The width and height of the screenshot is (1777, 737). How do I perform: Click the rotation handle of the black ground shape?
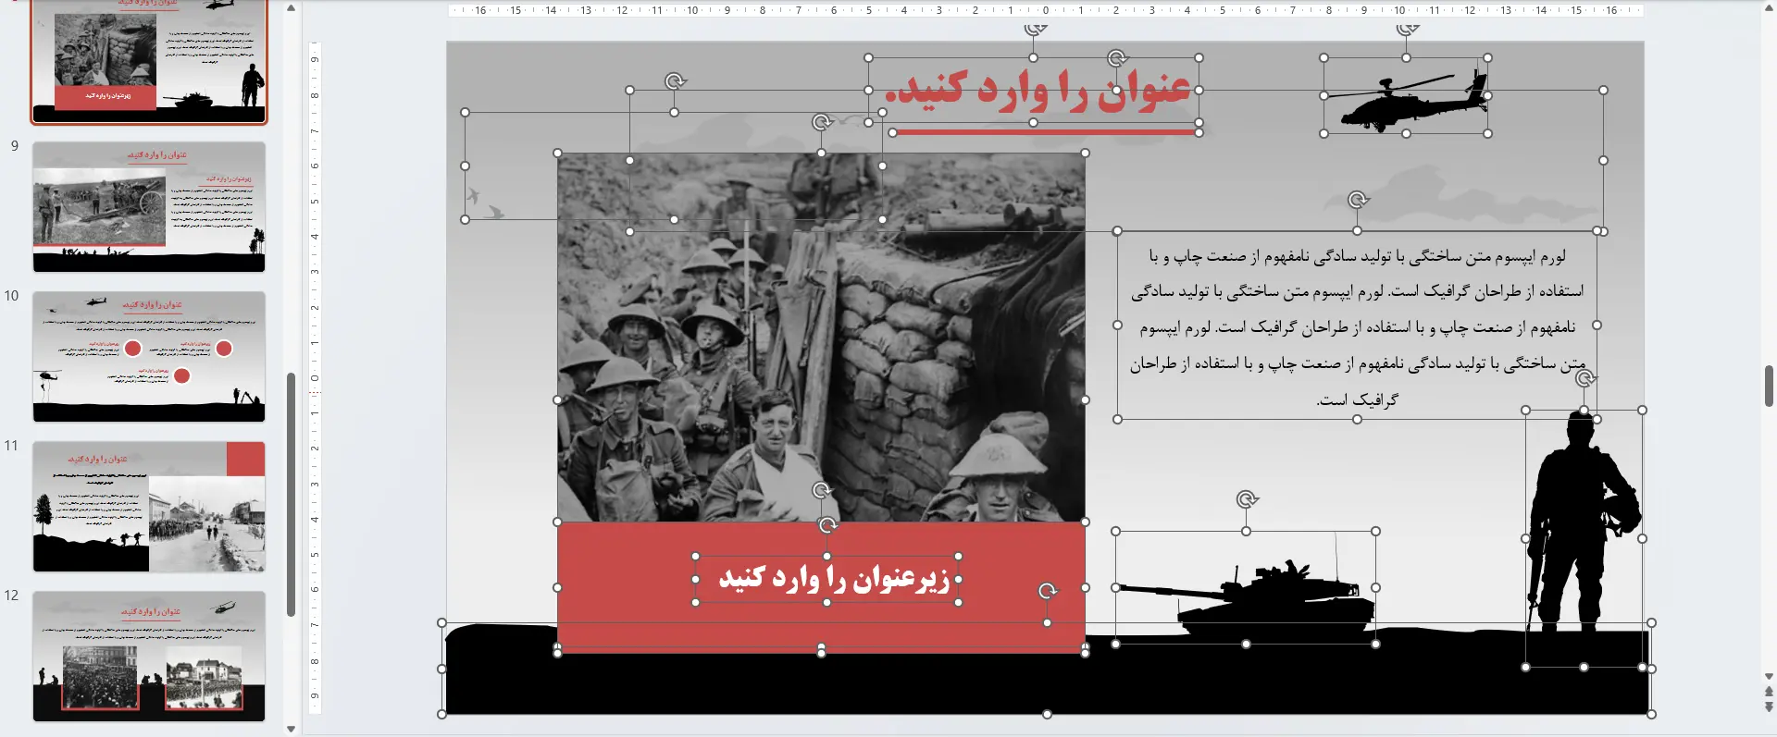[x=1048, y=591]
